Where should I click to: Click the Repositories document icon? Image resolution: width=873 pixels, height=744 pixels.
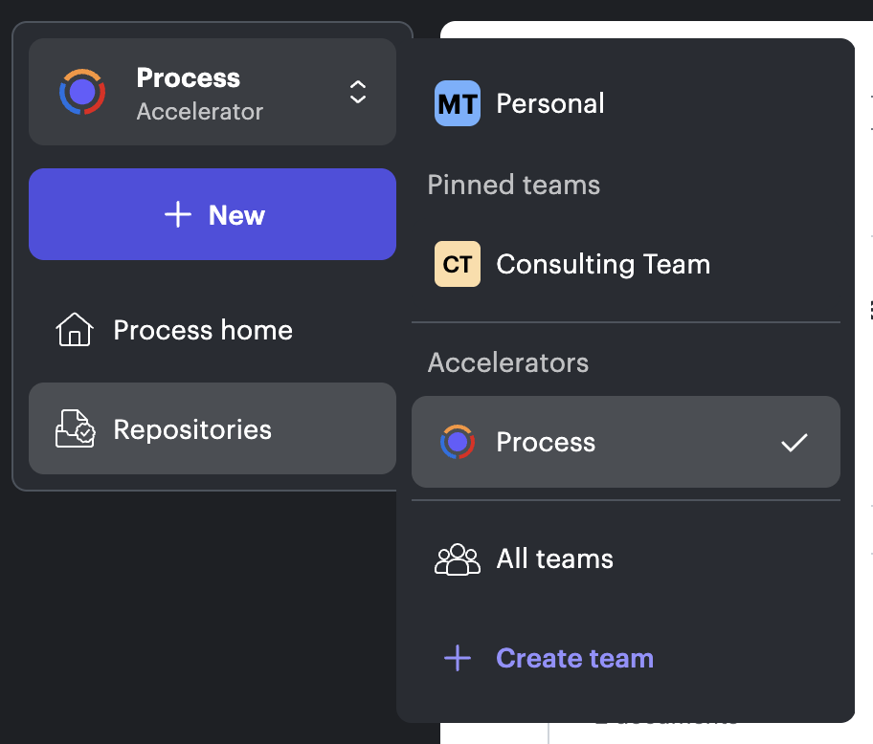pos(74,428)
